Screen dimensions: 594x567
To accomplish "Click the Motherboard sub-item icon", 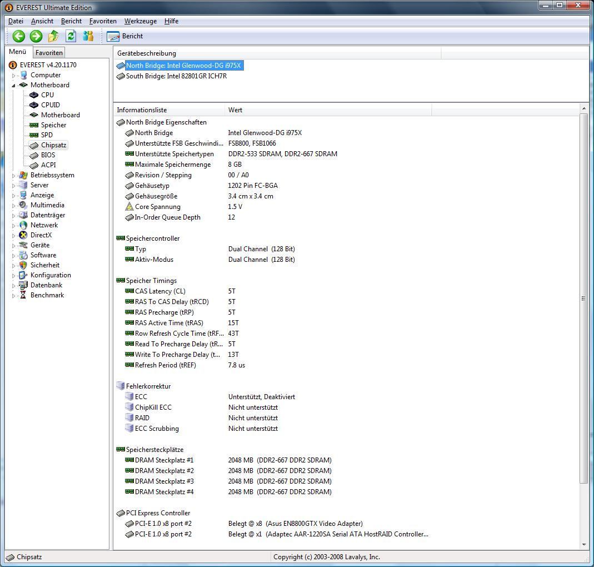I will tap(34, 115).
